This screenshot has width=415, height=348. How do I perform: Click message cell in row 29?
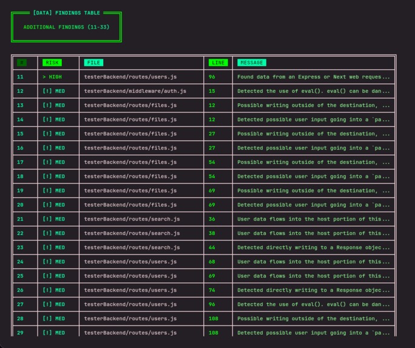coord(313,333)
